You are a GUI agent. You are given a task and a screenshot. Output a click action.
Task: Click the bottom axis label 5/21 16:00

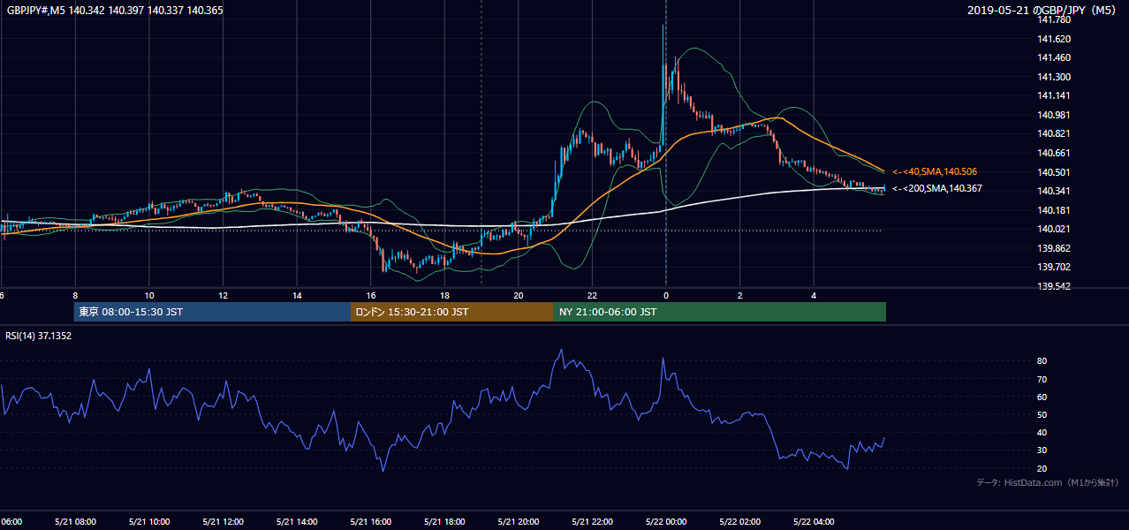tap(370, 521)
